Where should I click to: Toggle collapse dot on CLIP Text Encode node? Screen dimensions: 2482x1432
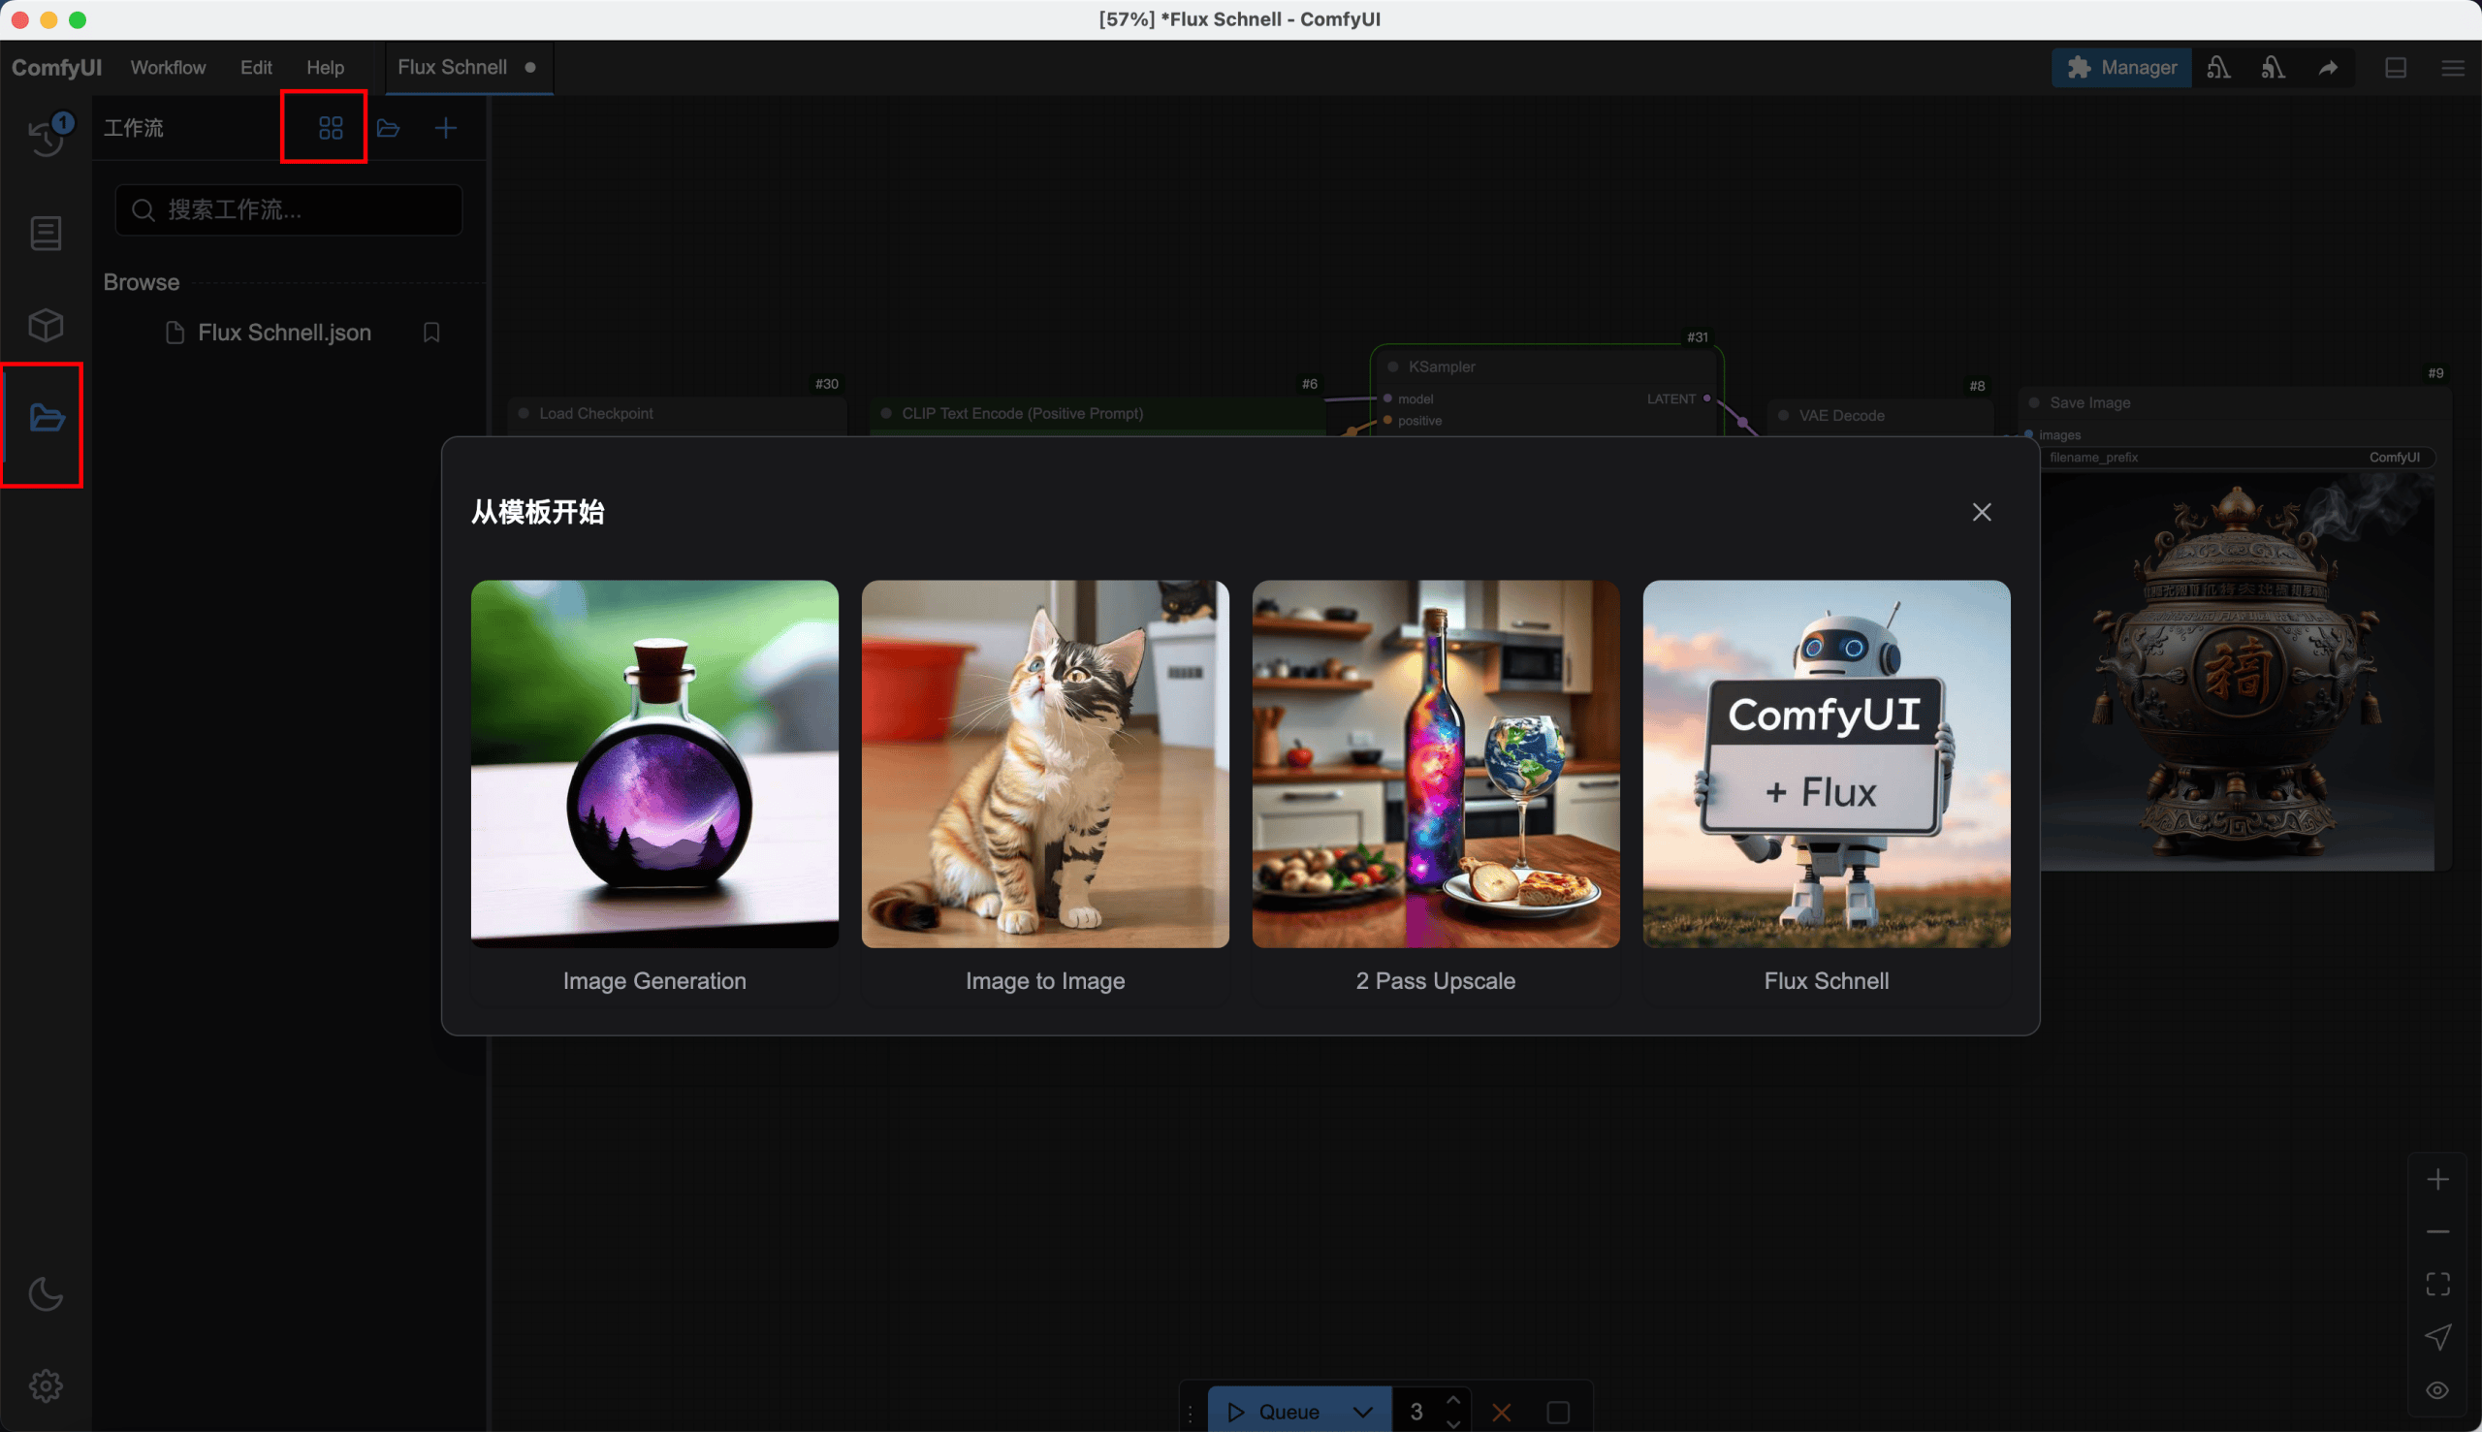(886, 413)
